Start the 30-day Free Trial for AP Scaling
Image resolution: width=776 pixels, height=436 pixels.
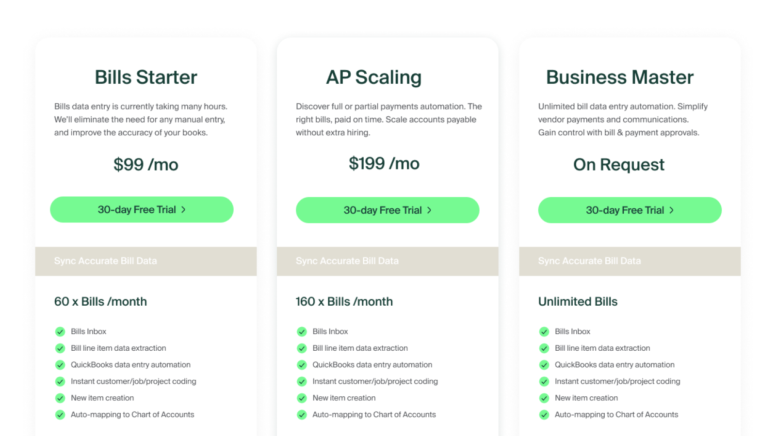coord(387,210)
